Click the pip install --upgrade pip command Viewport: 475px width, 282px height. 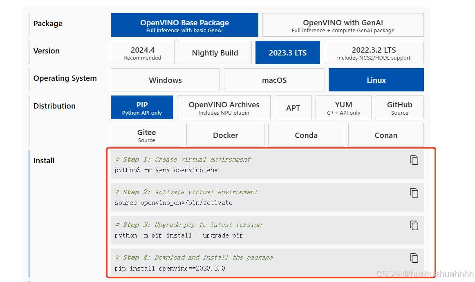[179, 235]
